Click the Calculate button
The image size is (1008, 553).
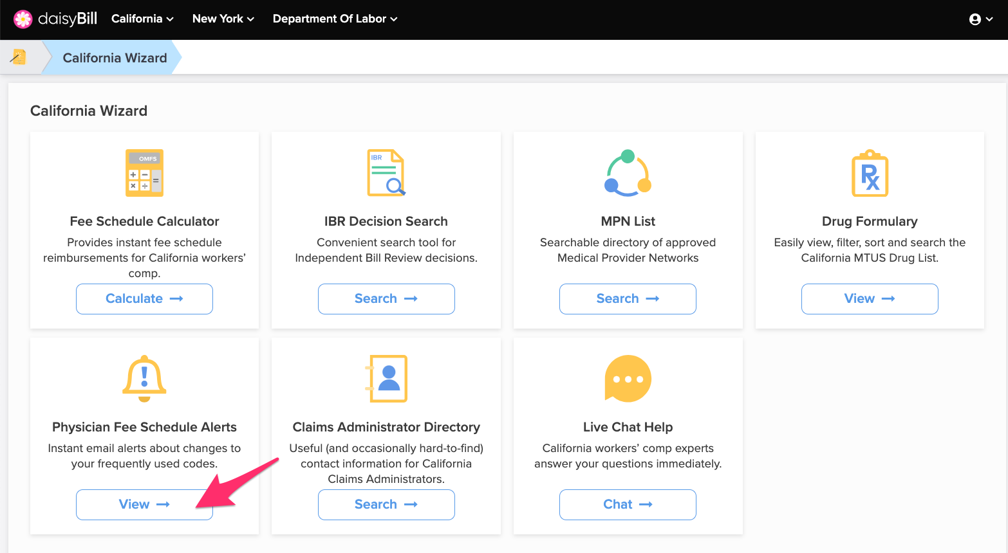pos(144,299)
